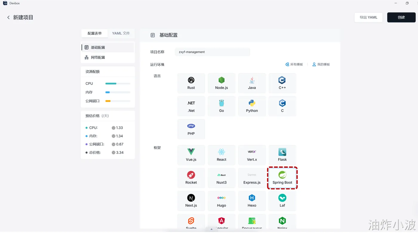Select the Nuxt3 framework template
418x233 pixels.
pos(222,178)
